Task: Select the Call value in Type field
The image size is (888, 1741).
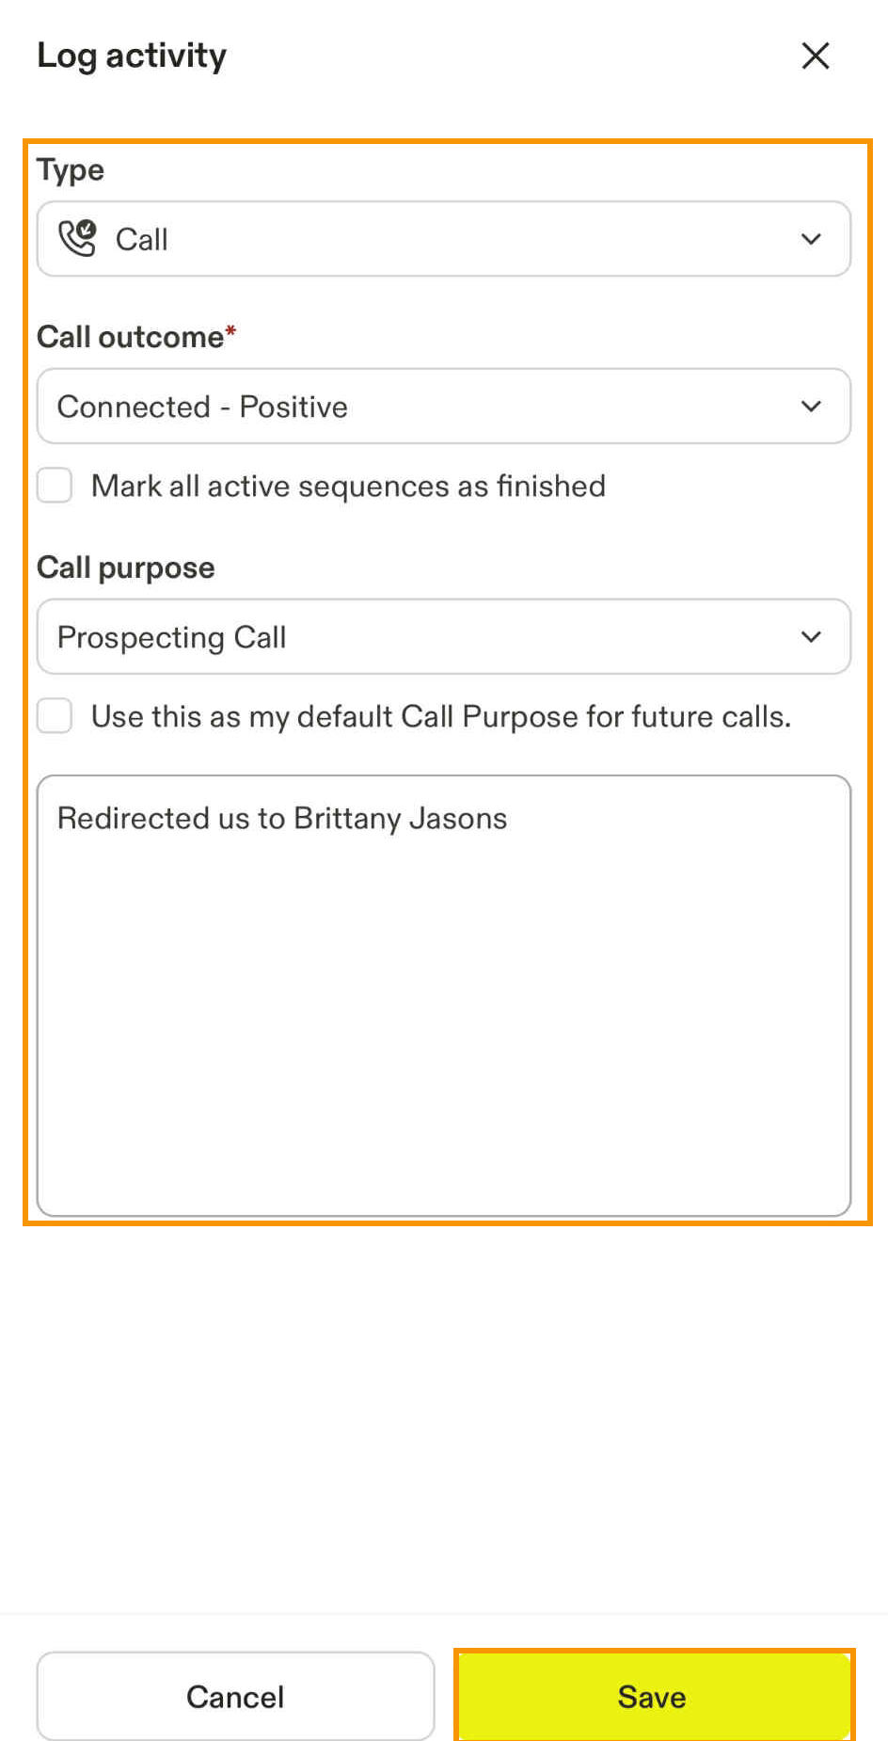Action: pos(141,239)
